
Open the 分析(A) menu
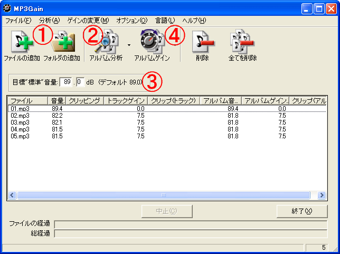pyautogui.click(x=49, y=21)
